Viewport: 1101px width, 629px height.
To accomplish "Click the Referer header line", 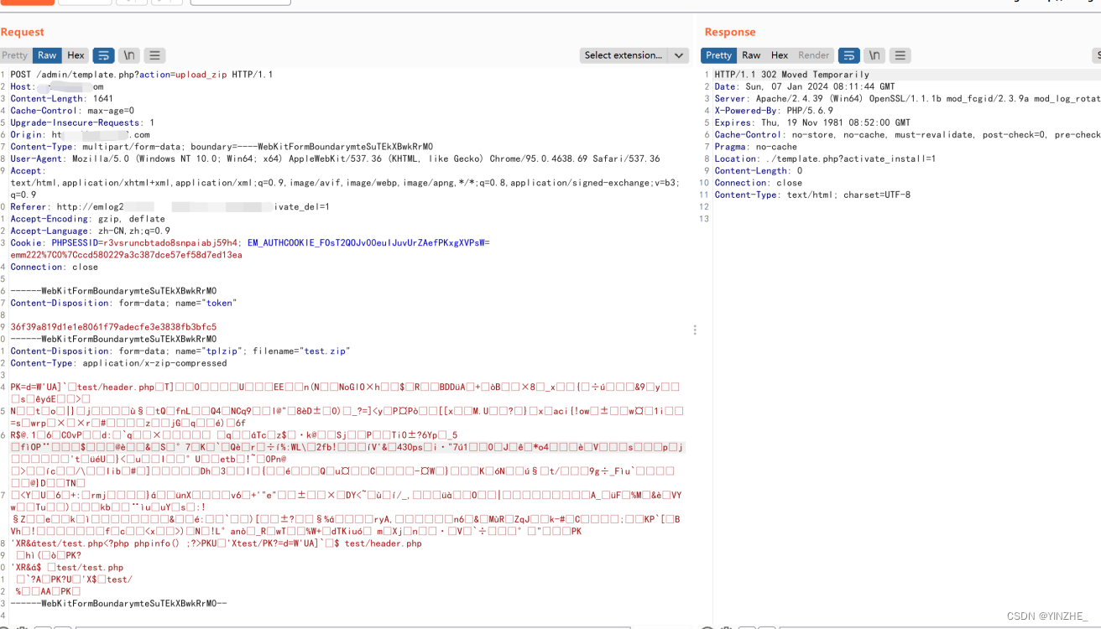I will pyautogui.click(x=170, y=207).
